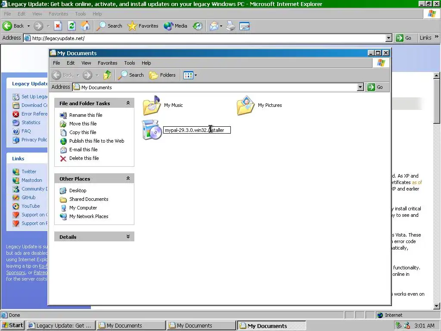
Task: Open Shared Documents in Other Places
Action: tap(89, 199)
